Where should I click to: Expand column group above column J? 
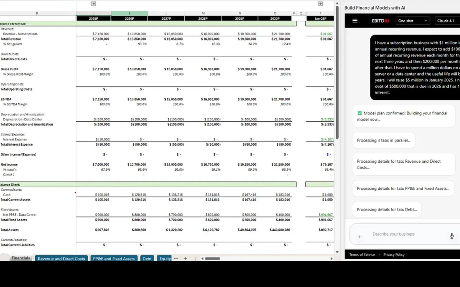click(93, 4)
